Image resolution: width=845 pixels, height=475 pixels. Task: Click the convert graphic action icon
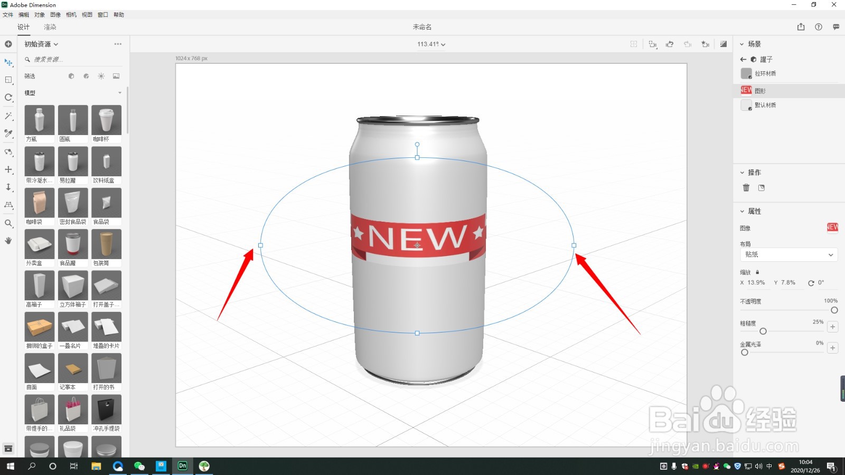(x=762, y=188)
